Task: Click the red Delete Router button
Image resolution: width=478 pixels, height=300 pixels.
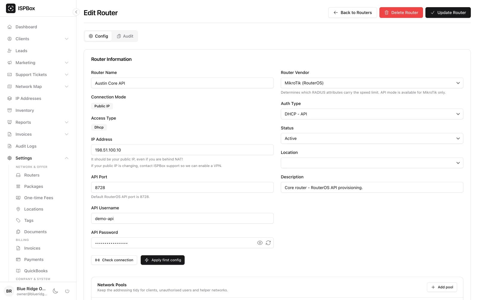Action: (401, 13)
